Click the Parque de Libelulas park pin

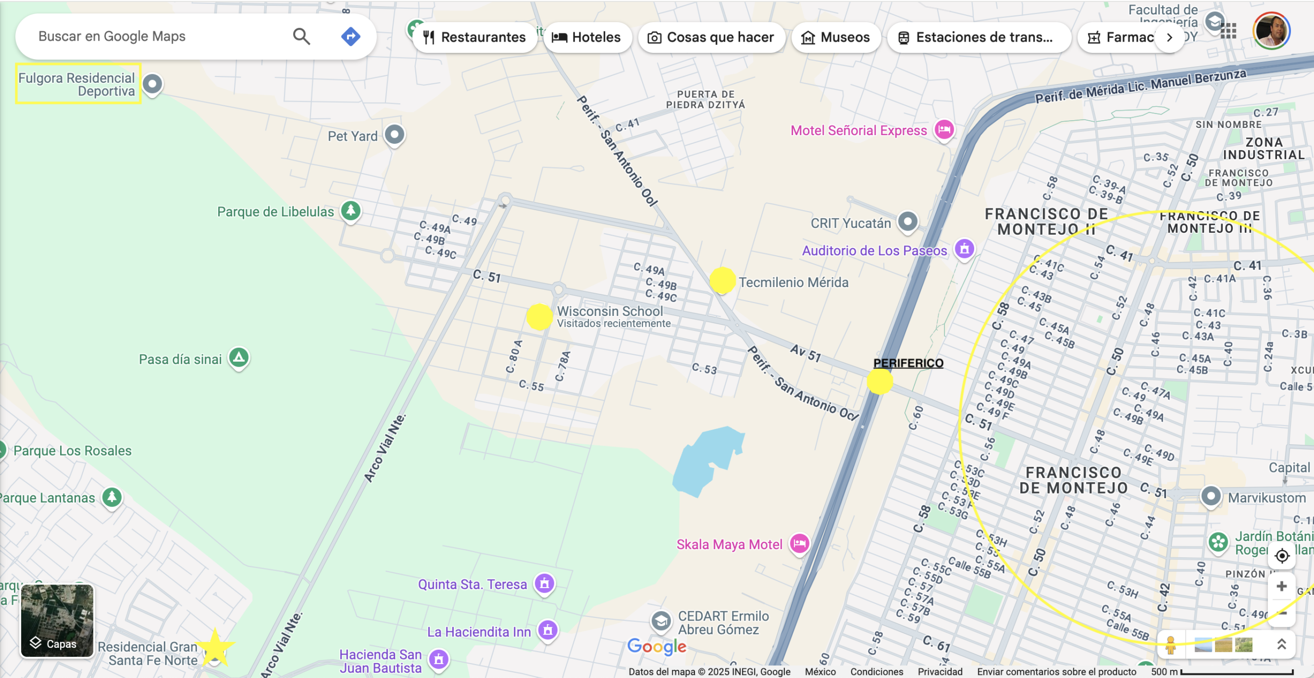pos(351,211)
